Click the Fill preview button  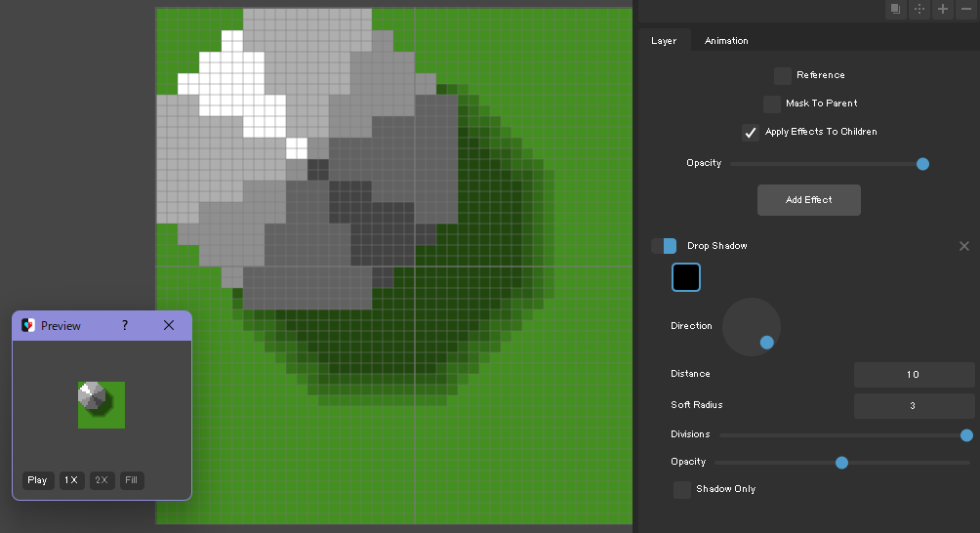point(131,480)
